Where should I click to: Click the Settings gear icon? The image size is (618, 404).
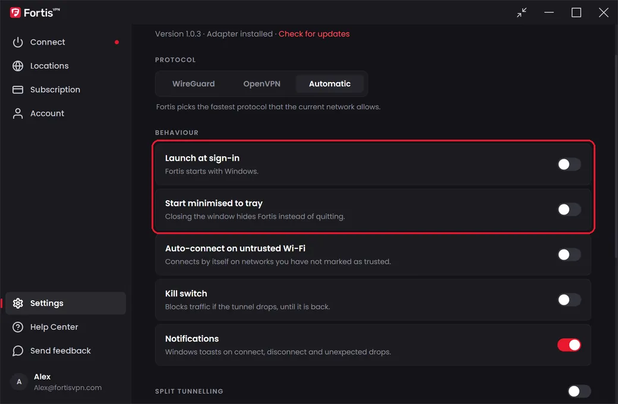pyautogui.click(x=18, y=303)
